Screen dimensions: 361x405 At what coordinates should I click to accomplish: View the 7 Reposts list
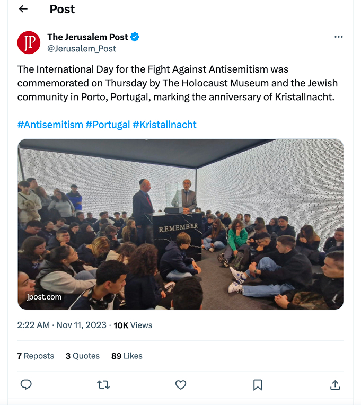click(36, 356)
